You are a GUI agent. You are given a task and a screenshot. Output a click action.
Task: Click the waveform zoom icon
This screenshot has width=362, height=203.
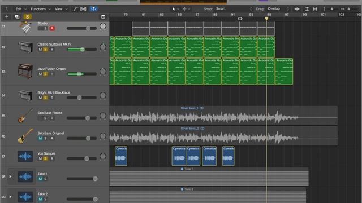(297, 9)
